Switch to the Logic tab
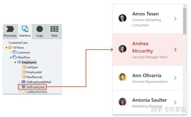This screenshot has height=117, width=191. 40,32
